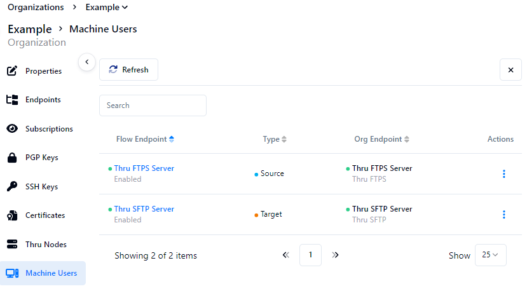Open the Show 25 page size dropdown
This screenshot has height=291, width=527.
(490, 255)
